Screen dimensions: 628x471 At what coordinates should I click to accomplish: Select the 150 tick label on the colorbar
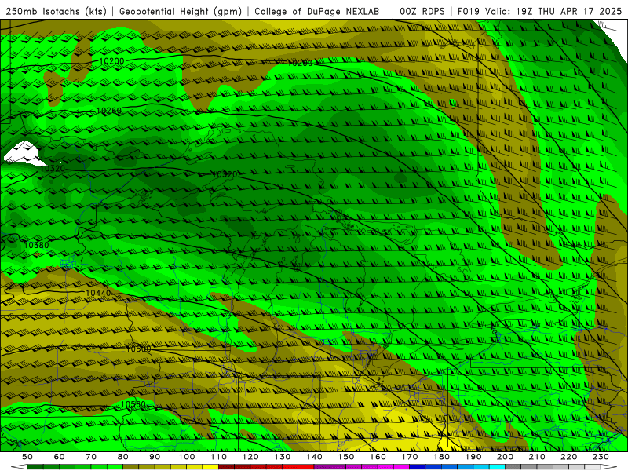[x=346, y=457]
